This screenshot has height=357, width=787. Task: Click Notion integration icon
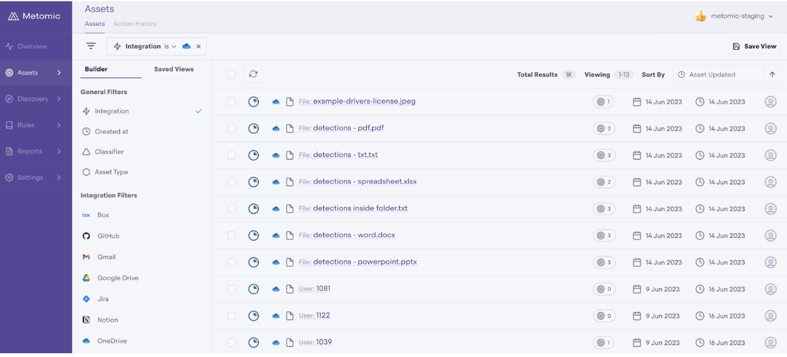(x=87, y=320)
